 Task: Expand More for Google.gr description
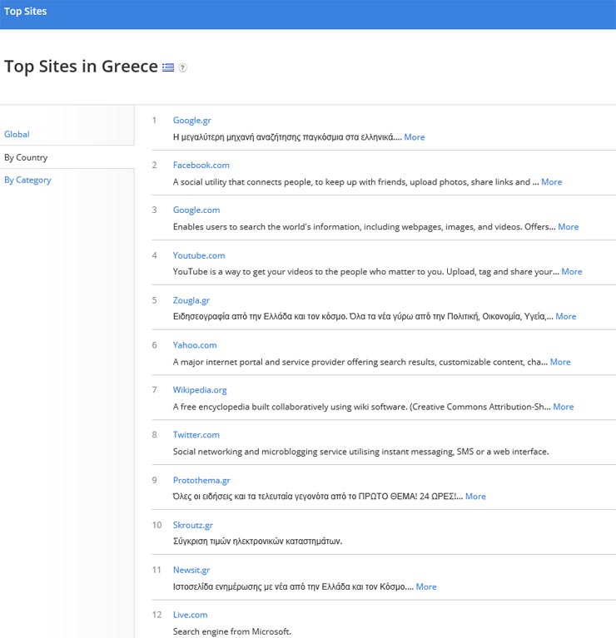click(x=414, y=137)
